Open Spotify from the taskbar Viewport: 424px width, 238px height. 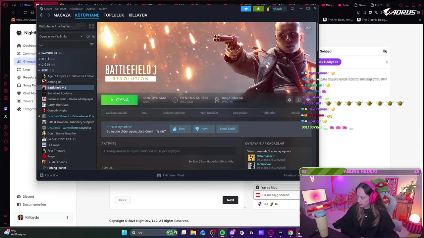point(222,233)
